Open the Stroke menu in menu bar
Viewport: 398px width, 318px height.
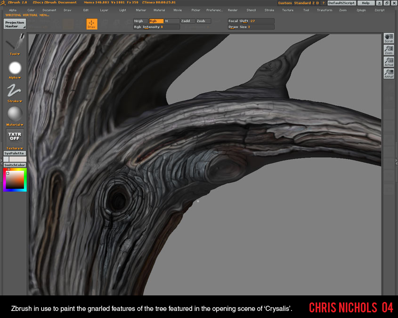click(x=269, y=10)
